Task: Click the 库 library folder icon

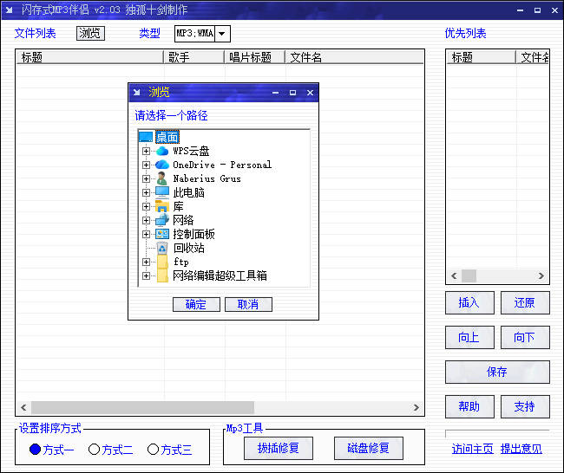Action: pyautogui.click(x=161, y=206)
